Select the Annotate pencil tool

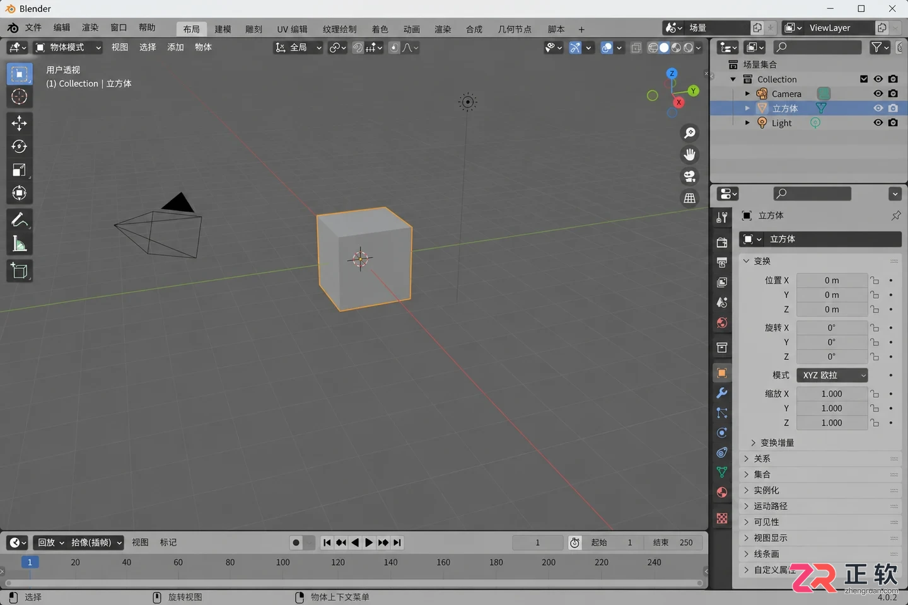click(20, 219)
